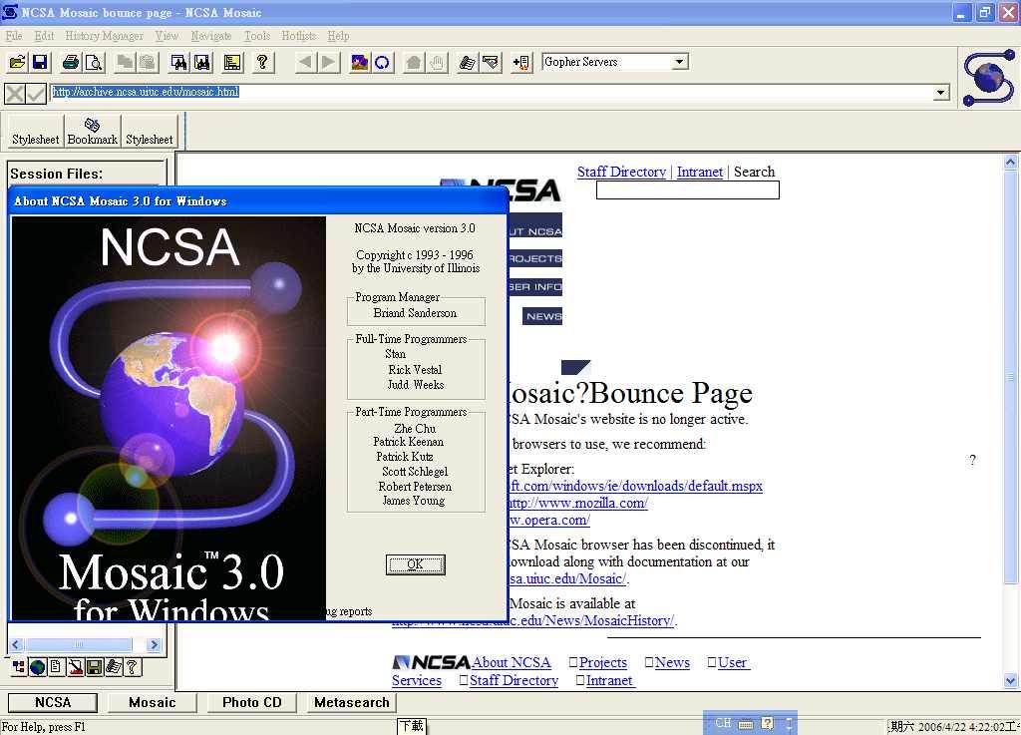Click the tree view icon below session list
The height and width of the screenshot is (735, 1021).
(19, 667)
